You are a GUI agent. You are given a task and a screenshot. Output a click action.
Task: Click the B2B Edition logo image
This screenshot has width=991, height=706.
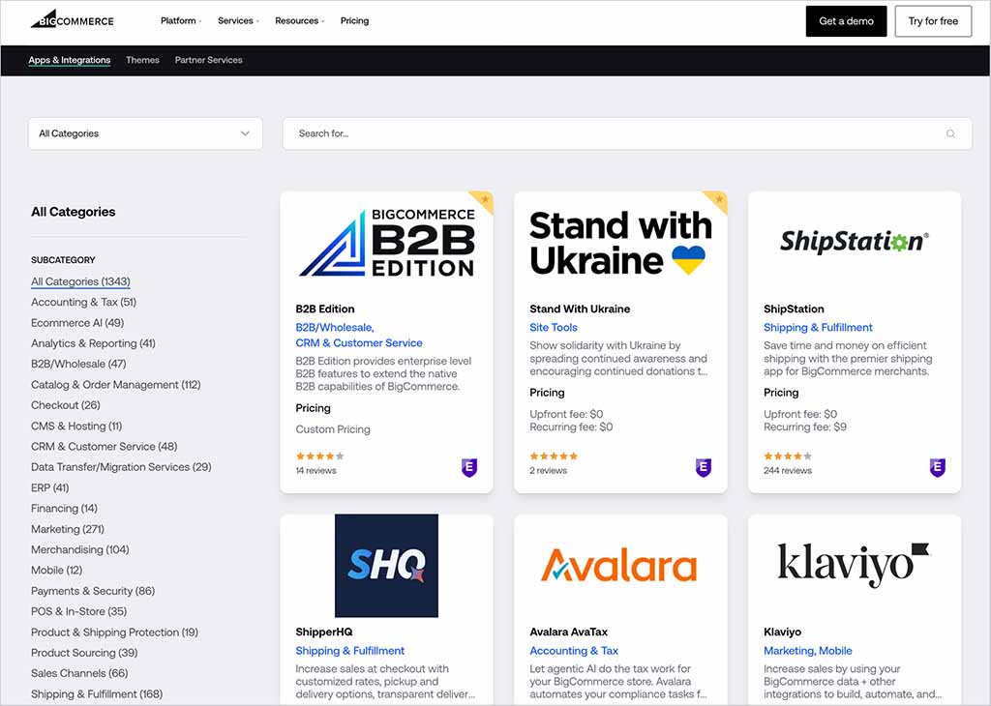pyautogui.click(x=387, y=244)
